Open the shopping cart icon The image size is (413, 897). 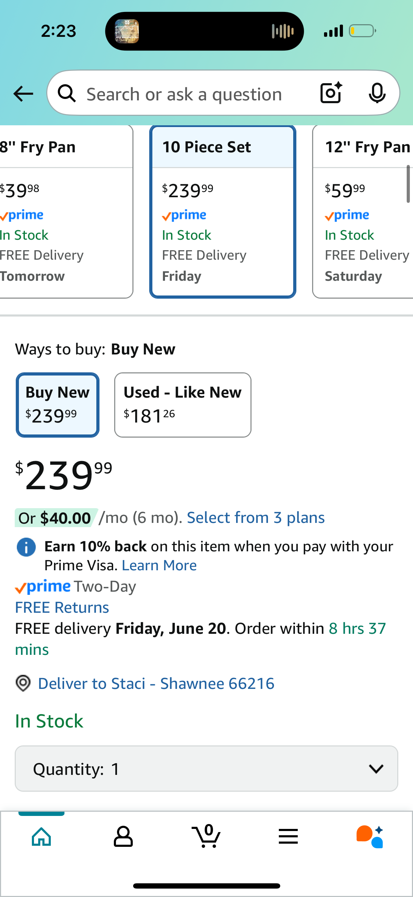point(206,836)
